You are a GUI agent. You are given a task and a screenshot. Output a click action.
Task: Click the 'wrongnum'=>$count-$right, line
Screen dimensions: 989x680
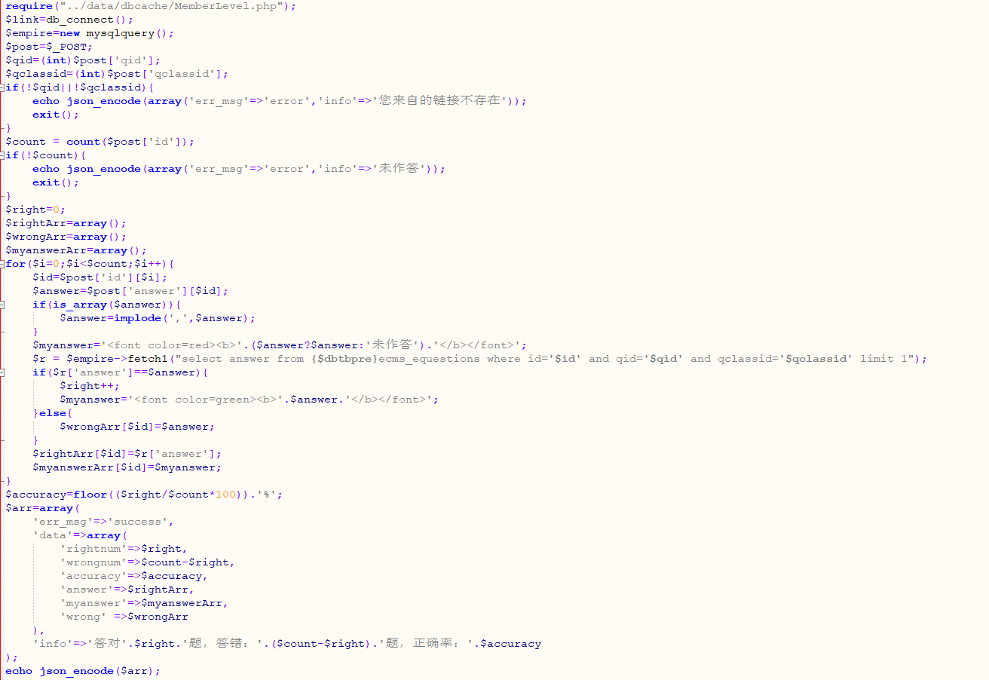148,562
